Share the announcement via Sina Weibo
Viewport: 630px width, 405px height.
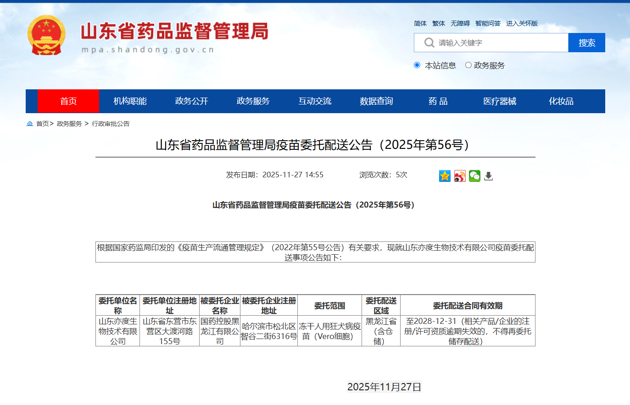459,176
